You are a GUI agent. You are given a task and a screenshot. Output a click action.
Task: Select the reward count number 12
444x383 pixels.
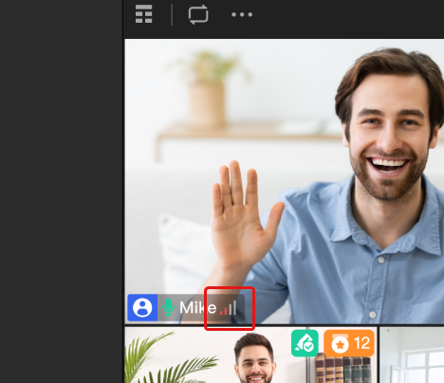pos(362,343)
